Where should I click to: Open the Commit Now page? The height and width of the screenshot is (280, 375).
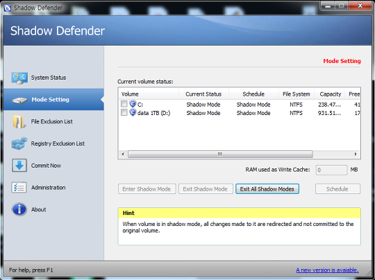[x=46, y=166]
